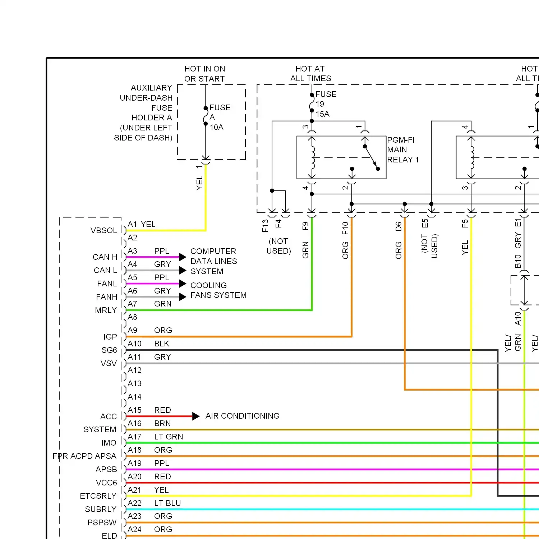Image resolution: width=539 pixels, height=539 pixels.
Task: Select 'FPR ACPD APSA' label
Action: click(84, 456)
